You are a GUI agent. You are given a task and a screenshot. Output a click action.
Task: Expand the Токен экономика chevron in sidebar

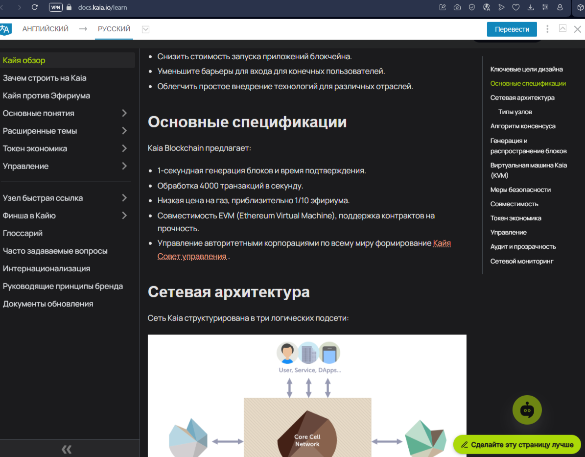pos(126,148)
